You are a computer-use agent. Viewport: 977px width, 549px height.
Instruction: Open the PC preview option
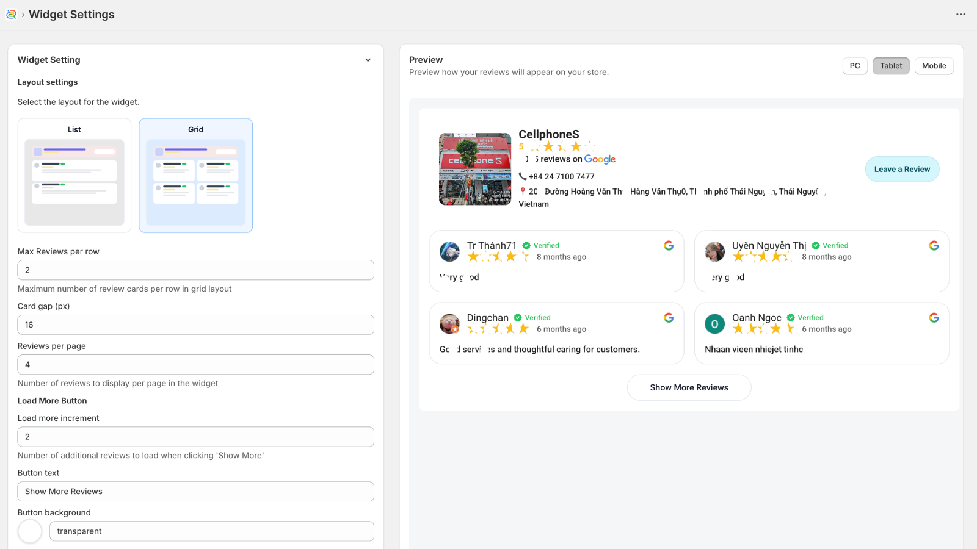854,65
